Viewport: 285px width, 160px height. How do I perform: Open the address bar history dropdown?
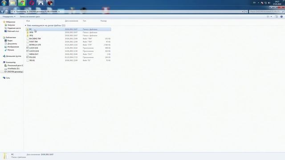(x=243, y=12)
